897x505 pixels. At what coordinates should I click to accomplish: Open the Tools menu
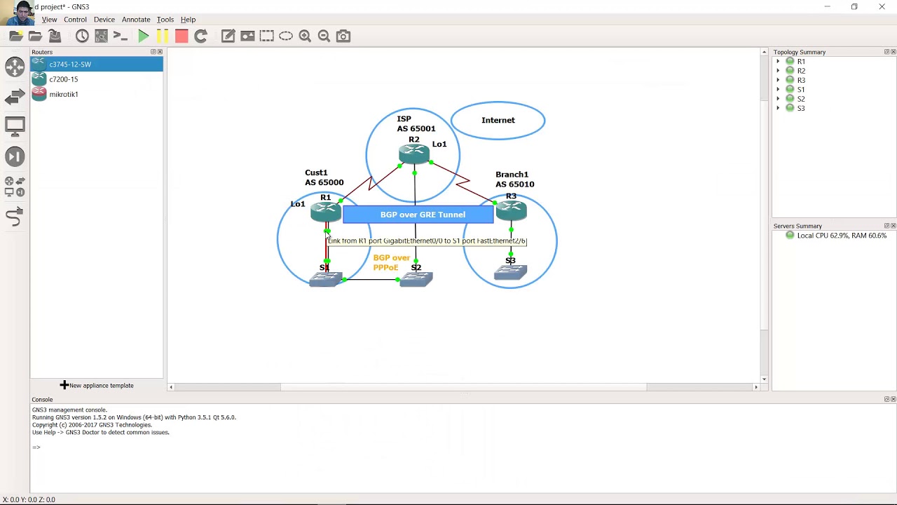click(x=165, y=20)
